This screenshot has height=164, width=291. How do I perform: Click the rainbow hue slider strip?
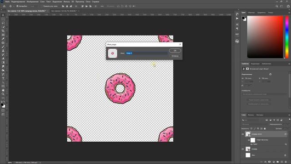click(287, 37)
